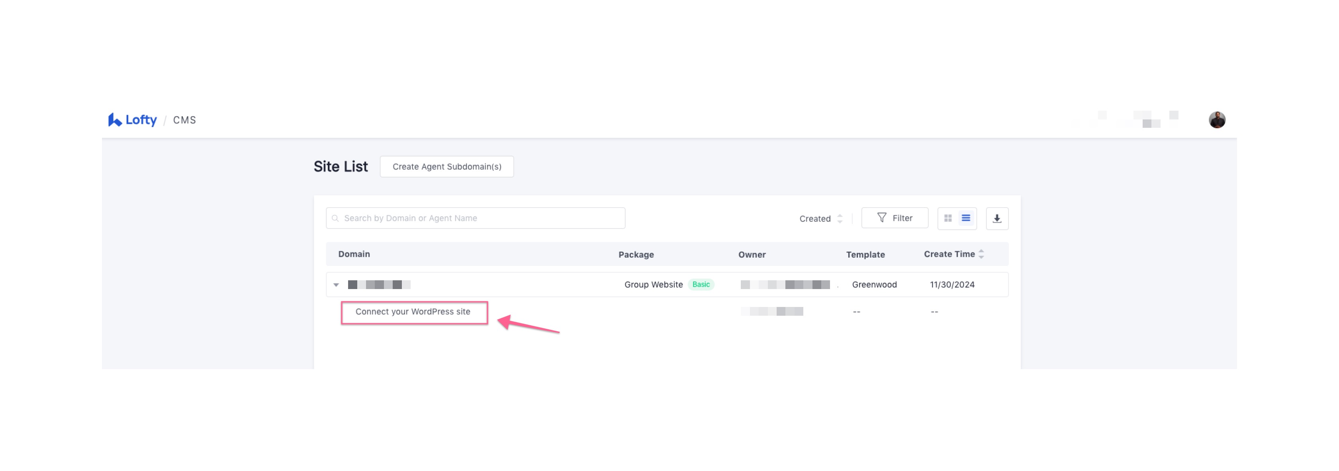Click the Domain column header
Image resolution: width=1339 pixels, height=471 pixels.
[354, 254]
